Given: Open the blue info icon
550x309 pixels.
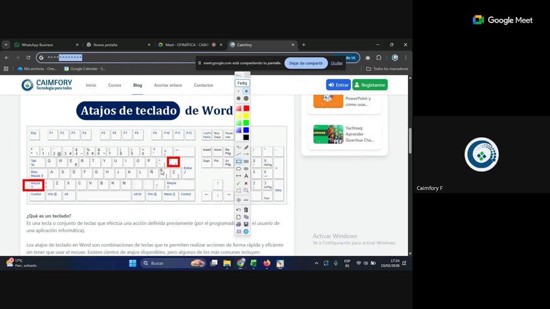Looking at the screenshot, I should [246, 231].
